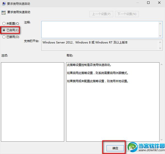Image resolution: width=165 pixels, height=154 pixels.
Task: Click inside the 注释 comment text box
Action: tap(100, 30)
